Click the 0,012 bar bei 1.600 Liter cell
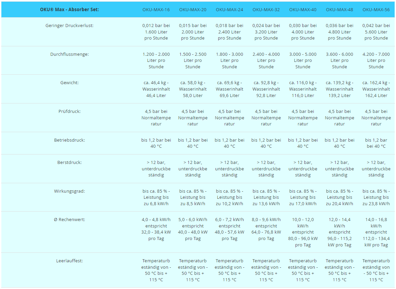 [156, 32]
